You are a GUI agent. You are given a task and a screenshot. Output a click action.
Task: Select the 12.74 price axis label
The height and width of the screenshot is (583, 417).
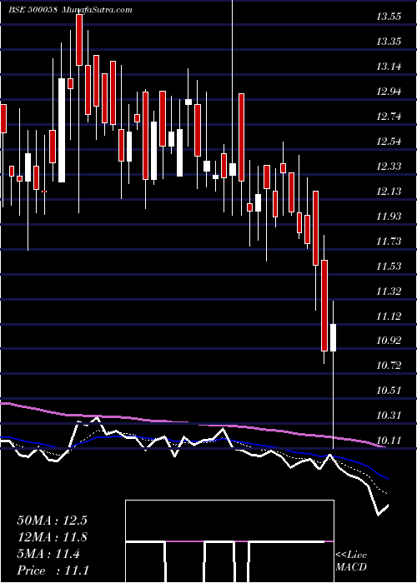pos(389,117)
